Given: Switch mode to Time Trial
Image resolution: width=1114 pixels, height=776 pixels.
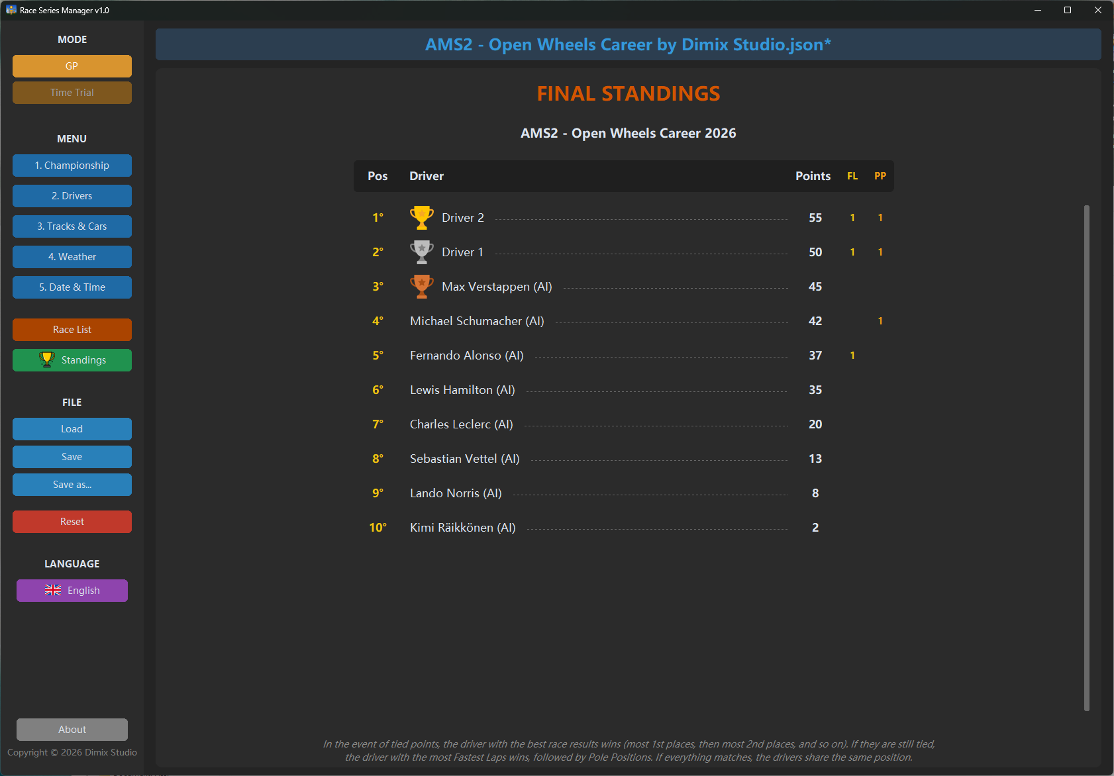Looking at the screenshot, I should (x=72, y=93).
